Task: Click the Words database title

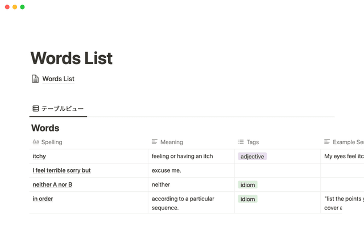Action: (45, 128)
